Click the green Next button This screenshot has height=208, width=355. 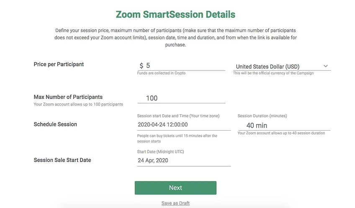[175, 187]
